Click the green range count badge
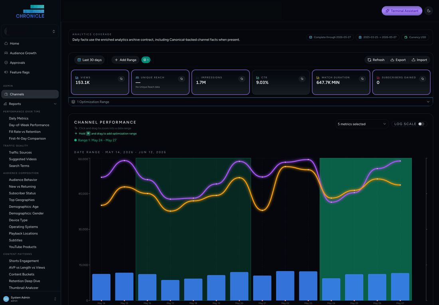439x305 pixels. 146,60
